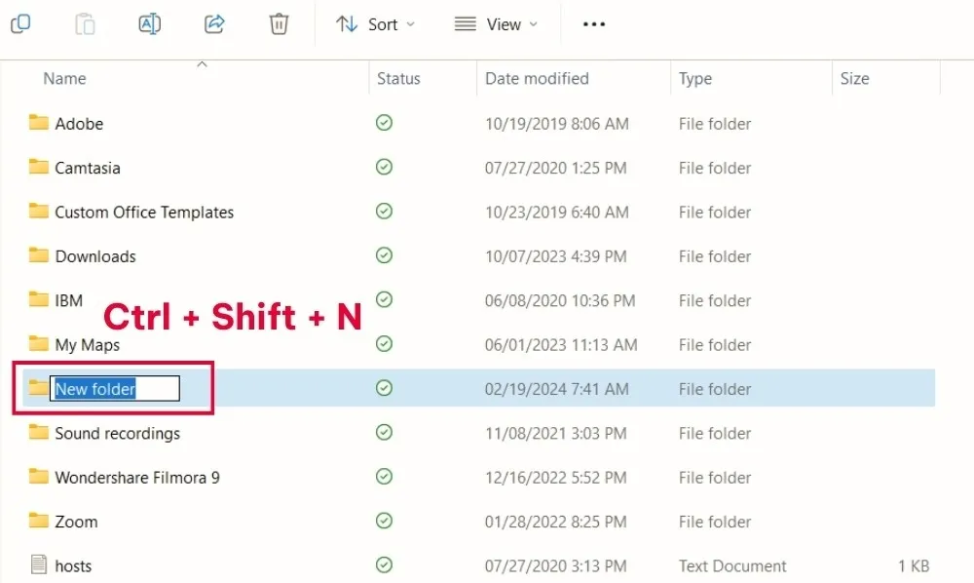Click the Paste icon in the toolbar
Screen dimensions: 974x583
[85, 24]
